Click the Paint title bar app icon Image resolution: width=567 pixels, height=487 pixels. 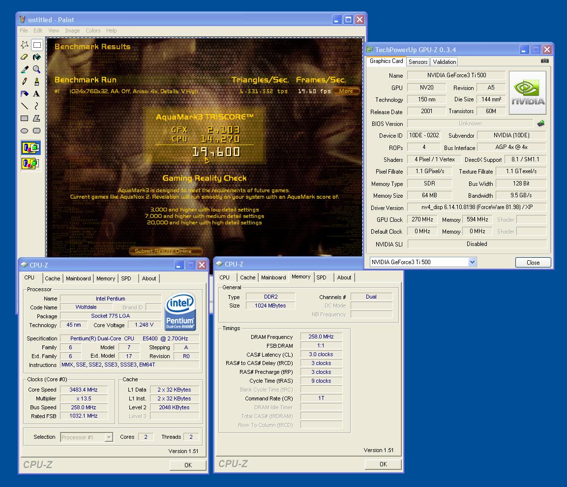tap(23, 20)
